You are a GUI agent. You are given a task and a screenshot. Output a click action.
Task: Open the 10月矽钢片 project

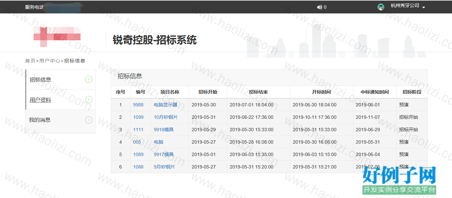click(166, 117)
